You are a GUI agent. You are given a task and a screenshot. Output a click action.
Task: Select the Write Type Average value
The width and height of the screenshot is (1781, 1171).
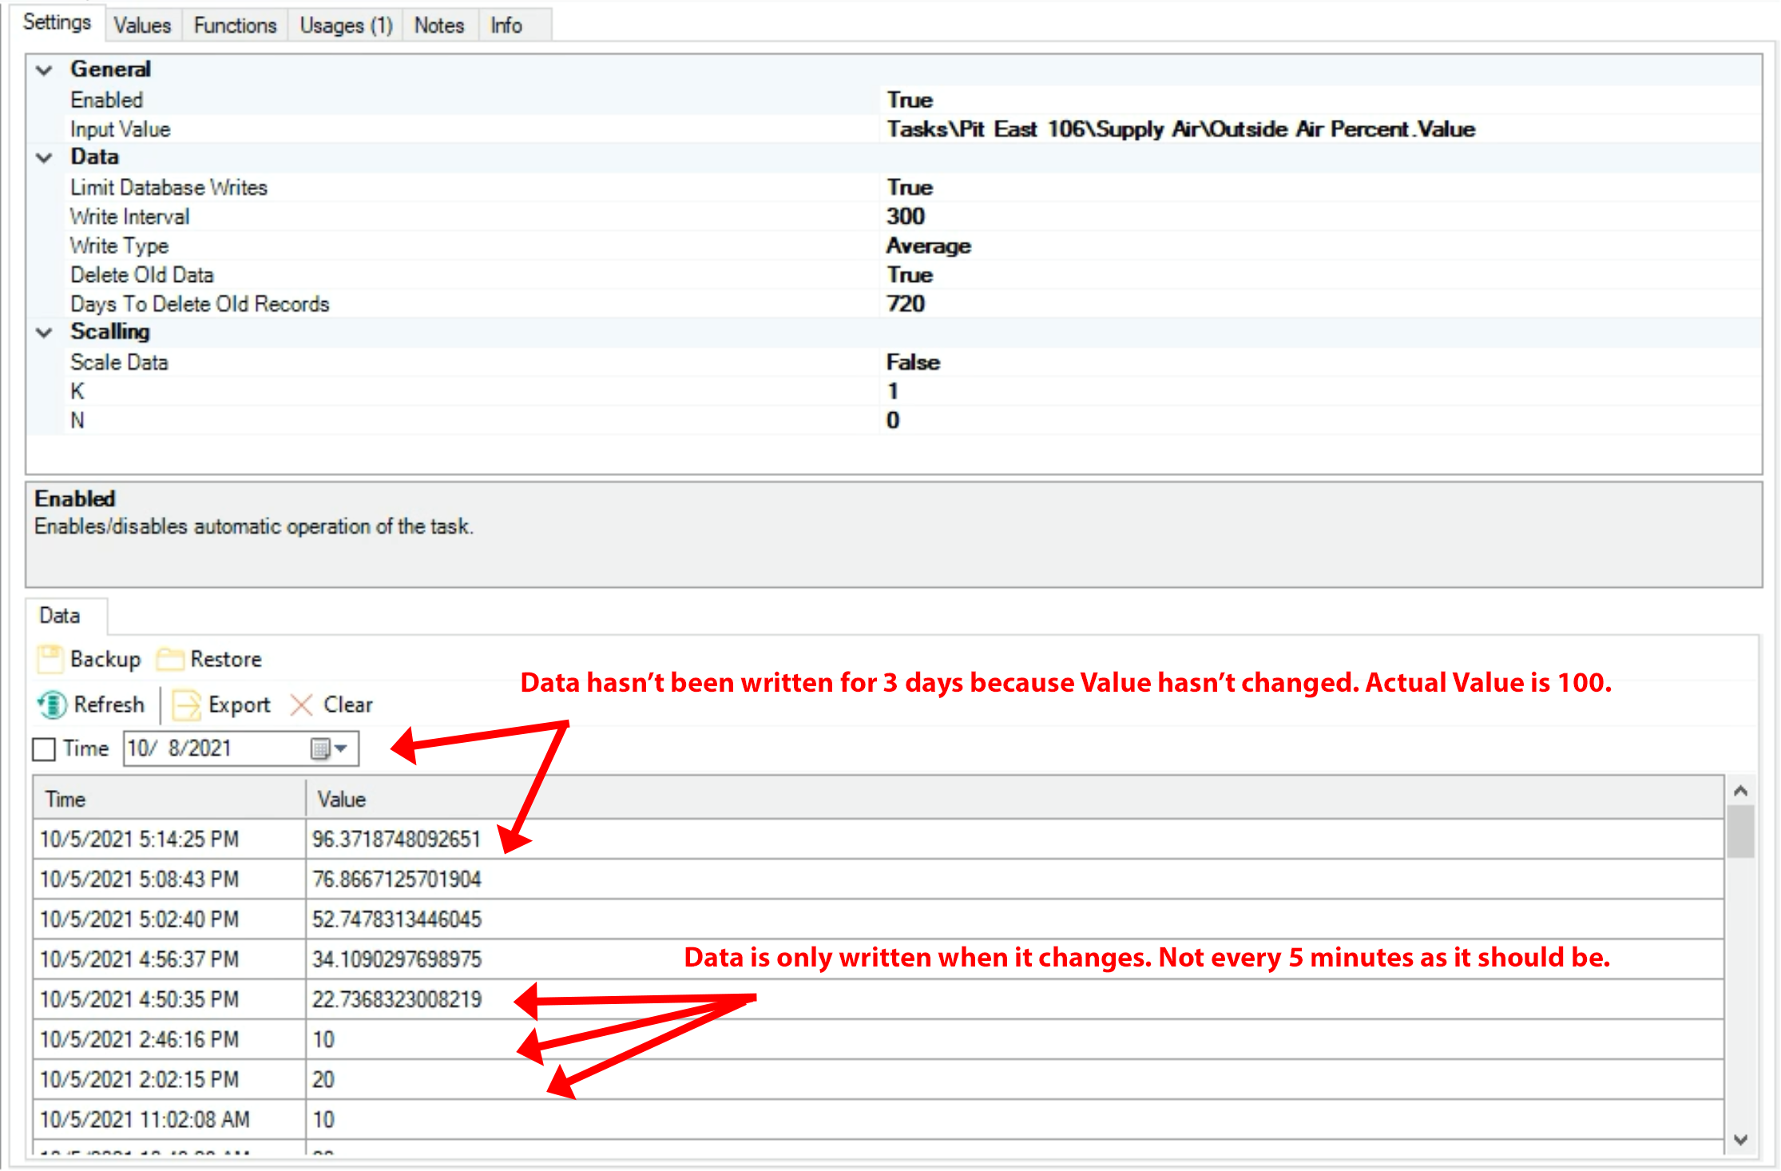[x=928, y=246]
